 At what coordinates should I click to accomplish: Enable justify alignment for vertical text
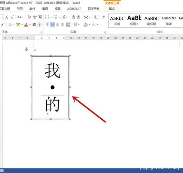point(63,25)
